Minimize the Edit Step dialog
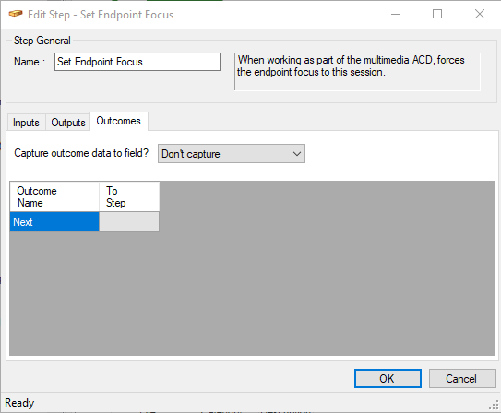This screenshot has height=413, width=501. tap(396, 14)
